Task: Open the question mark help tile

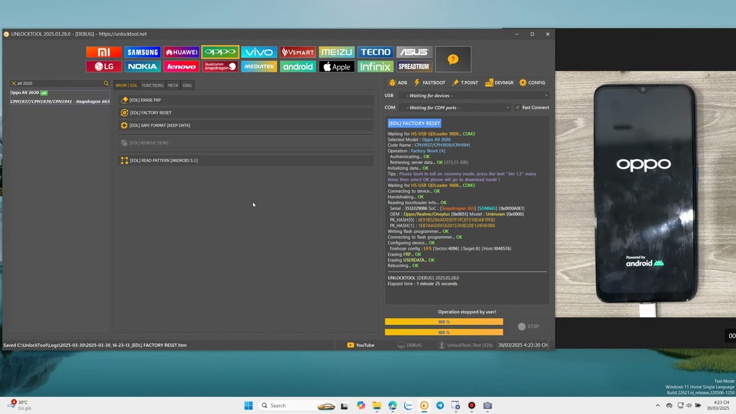Action: (453, 59)
